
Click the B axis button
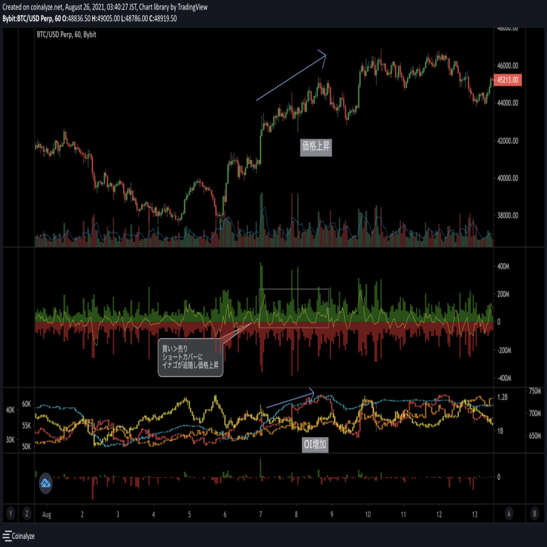click(x=534, y=513)
